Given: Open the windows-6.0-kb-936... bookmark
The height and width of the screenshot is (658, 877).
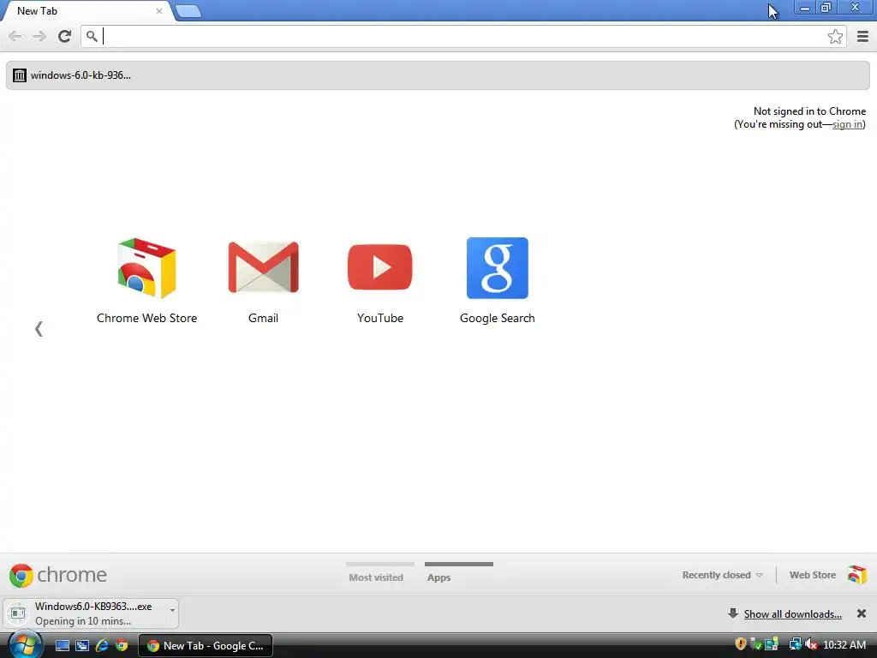Looking at the screenshot, I should [x=72, y=75].
